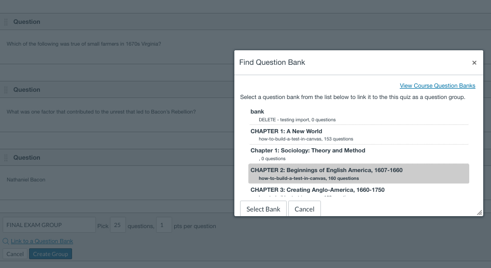Close the Find Question Bank dialog
Viewport: 491px width, 268px height.
tap(474, 63)
